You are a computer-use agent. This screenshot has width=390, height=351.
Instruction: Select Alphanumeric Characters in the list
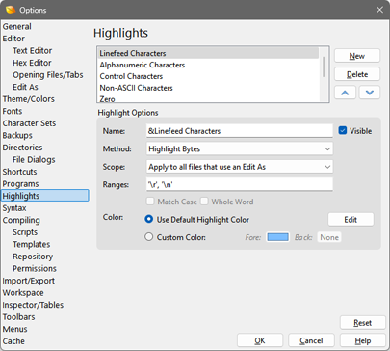[208, 65]
